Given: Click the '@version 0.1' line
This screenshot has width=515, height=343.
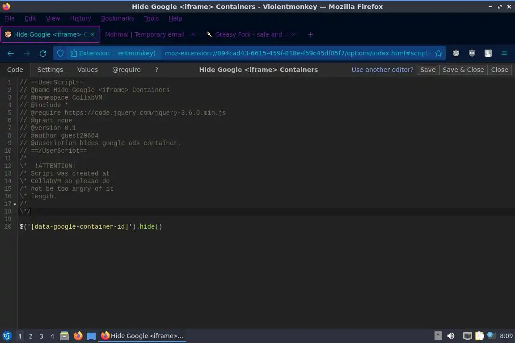Looking at the screenshot, I should [48, 128].
